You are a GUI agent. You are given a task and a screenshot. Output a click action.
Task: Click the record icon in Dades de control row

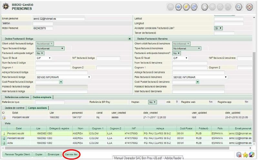(4, 118)
